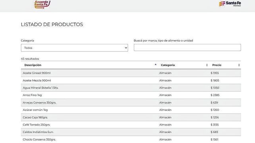The height and width of the screenshot is (143, 255).
Task: Select the Azúcar común 1kg row
Action: coord(131,110)
